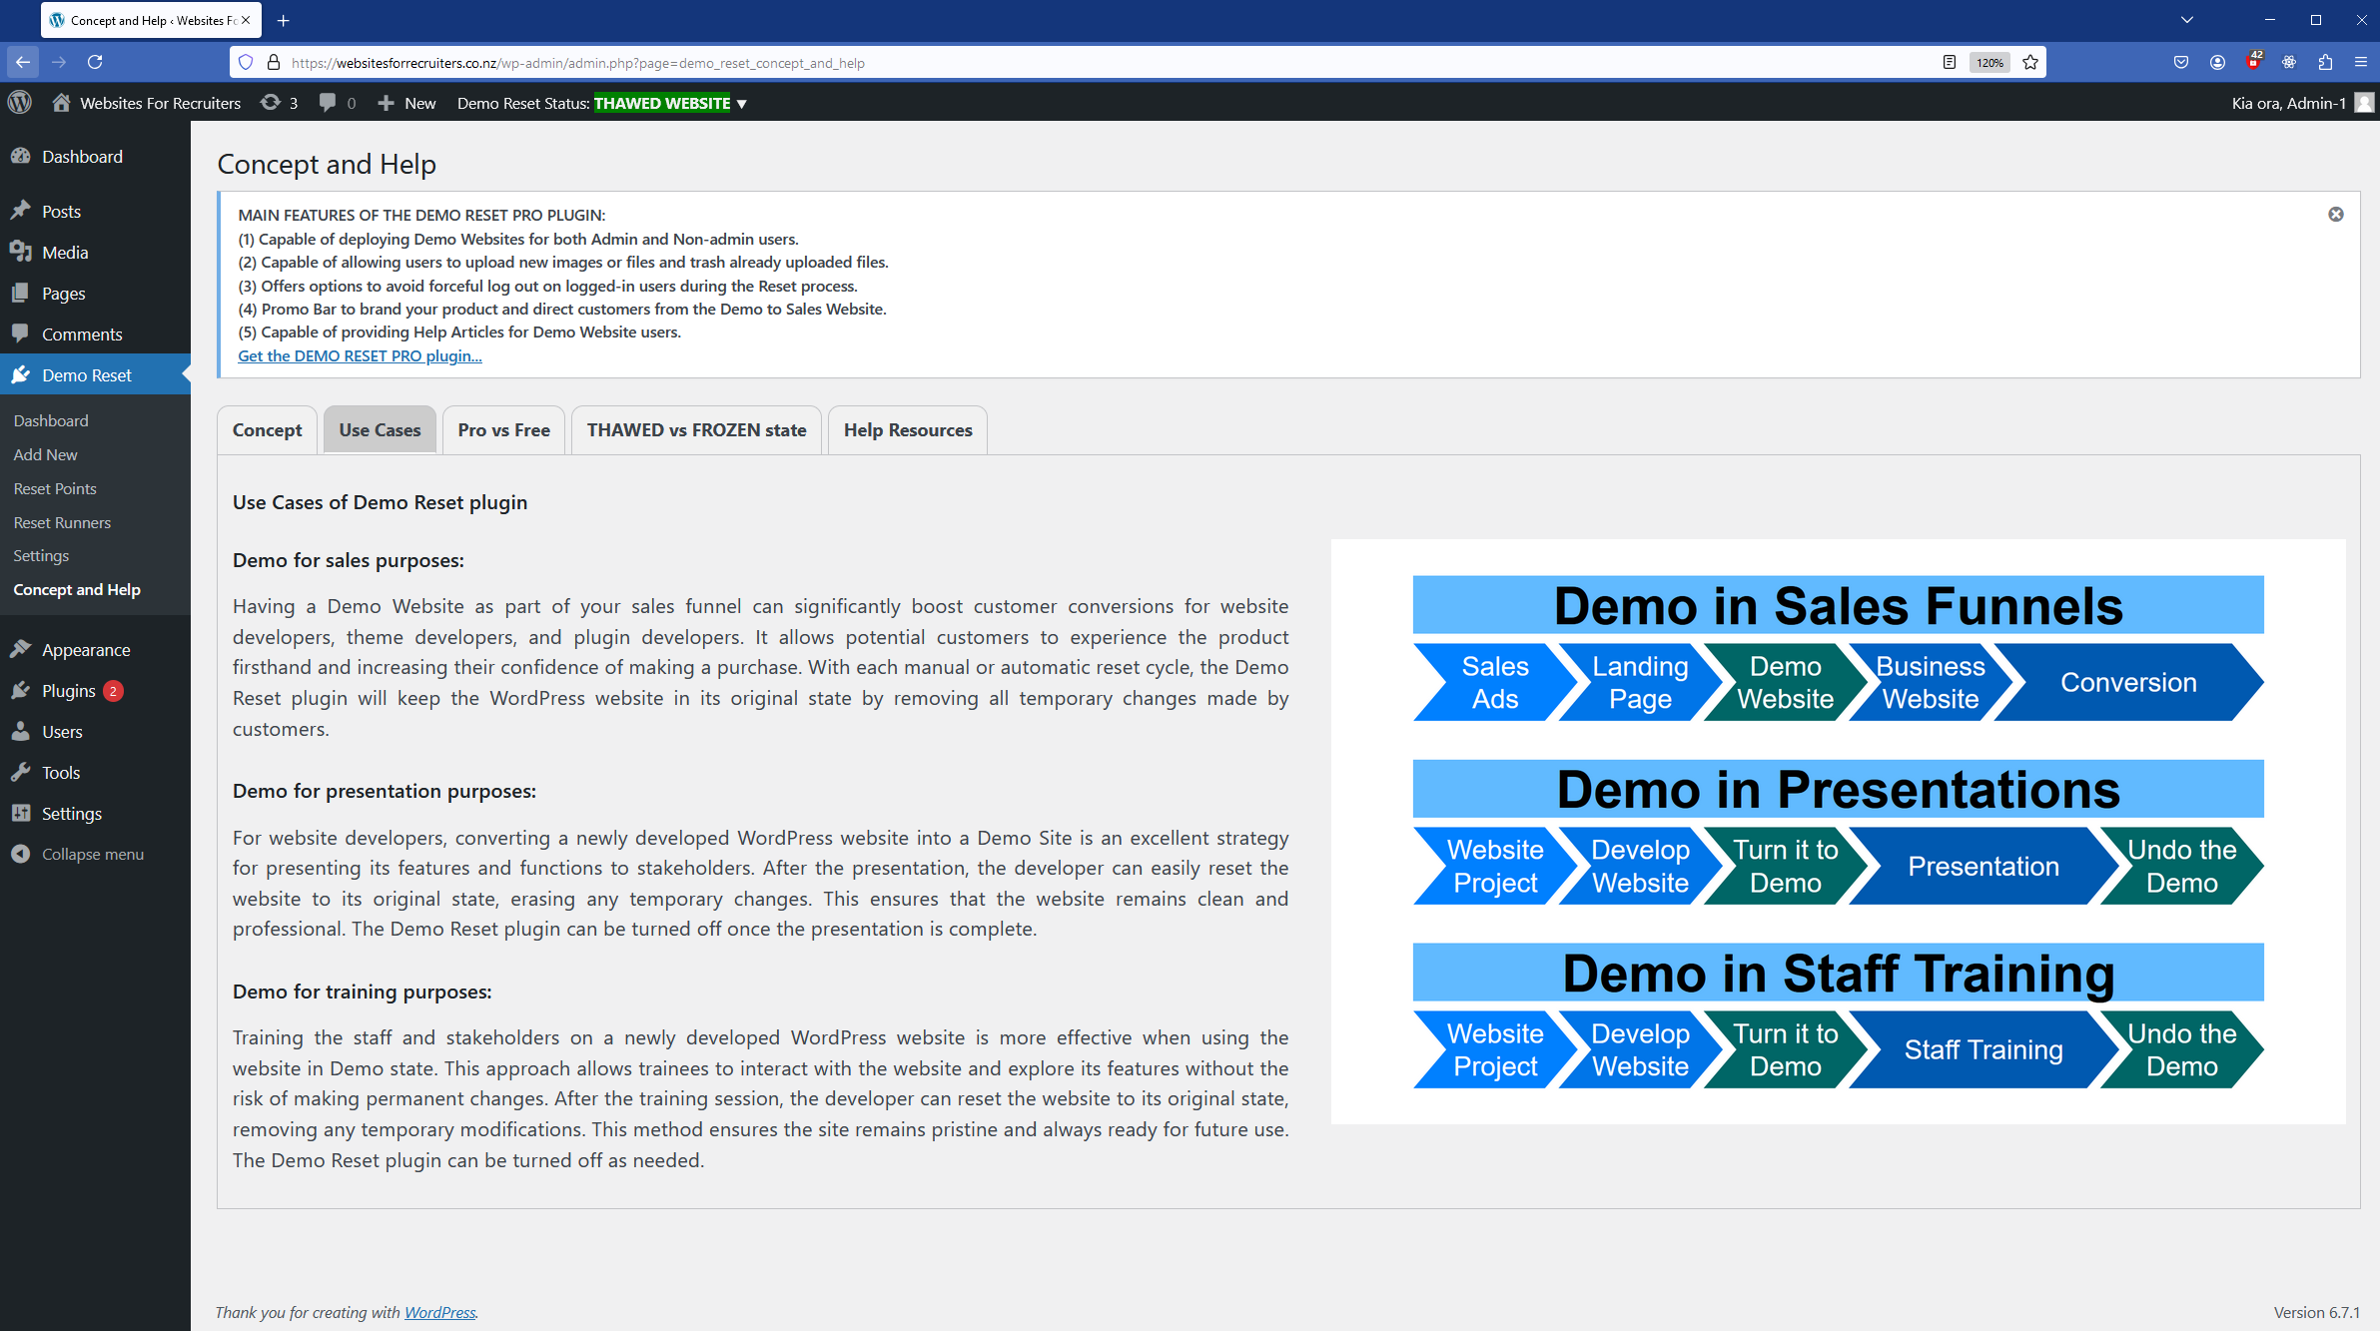The width and height of the screenshot is (2380, 1331).
Task: Click the 120% zoom level indicator
Action: click(1989, 62)
